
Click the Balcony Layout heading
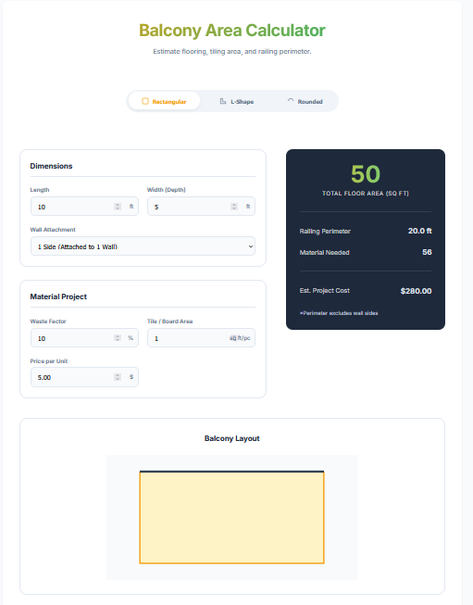[232, 438]
